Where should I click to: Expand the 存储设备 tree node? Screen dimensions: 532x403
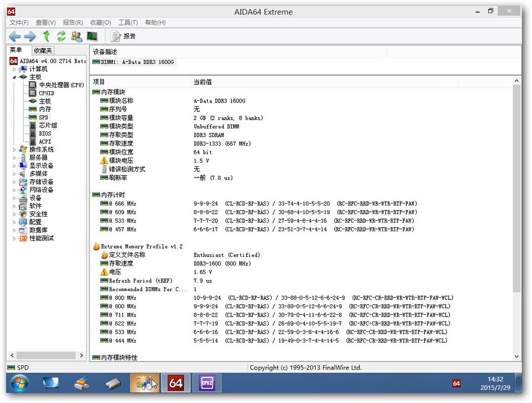click(x=14, y=182)
